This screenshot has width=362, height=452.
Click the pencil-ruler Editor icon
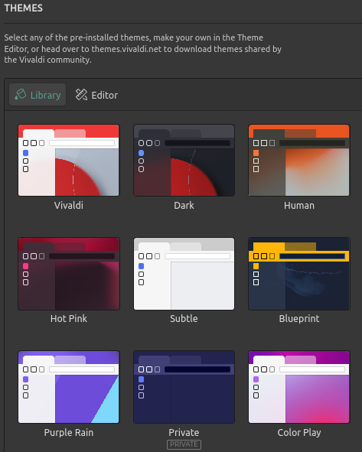(81, 95)
